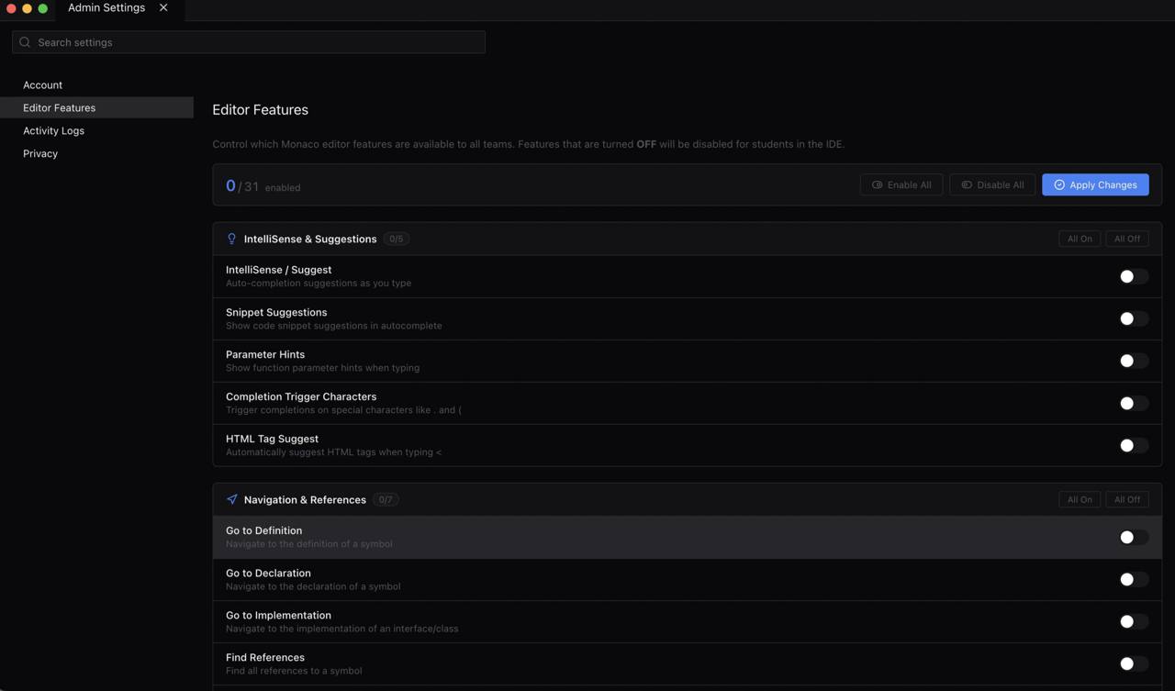Go to Privacy settings
This screenshot has width=1175, height=691.
(40, 154)
